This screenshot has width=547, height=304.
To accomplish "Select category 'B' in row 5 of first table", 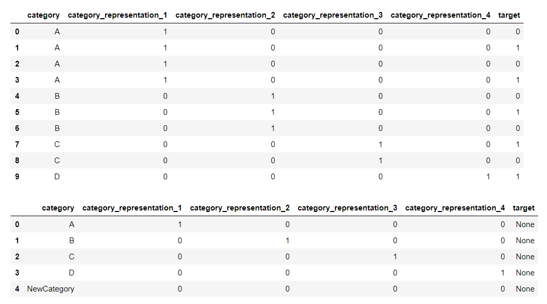I will (x=57, y=112).
